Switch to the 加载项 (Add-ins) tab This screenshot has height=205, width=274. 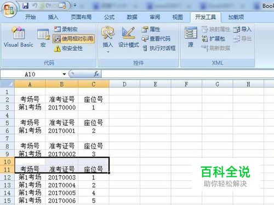[236, 17]
